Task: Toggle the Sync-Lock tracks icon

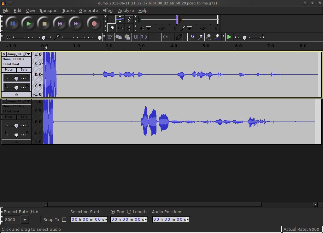Action: (179, 37)
